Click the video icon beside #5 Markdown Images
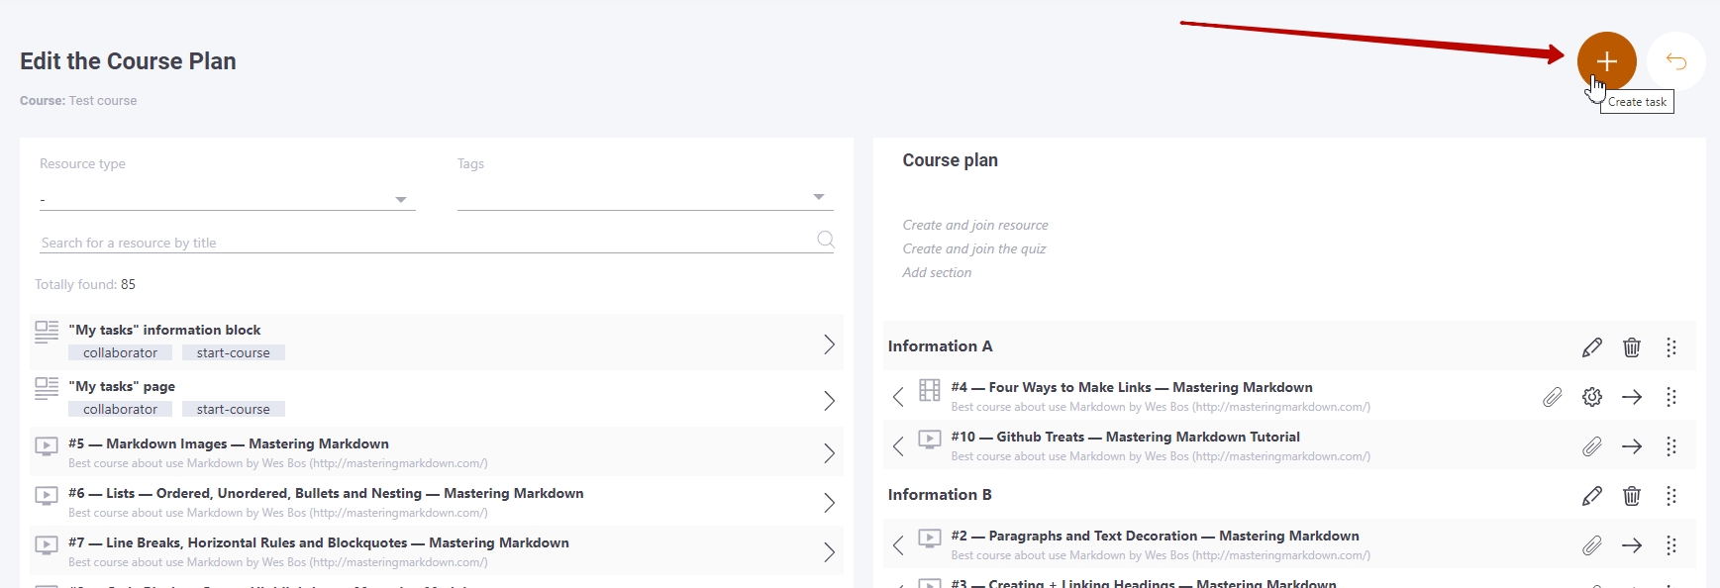The height and width of the screenshot is (588, 1720). [x=47, y=446]
